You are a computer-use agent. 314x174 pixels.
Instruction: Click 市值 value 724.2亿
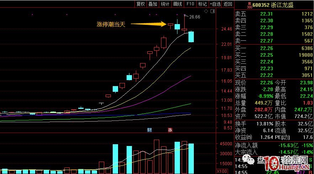click(303, 116)
